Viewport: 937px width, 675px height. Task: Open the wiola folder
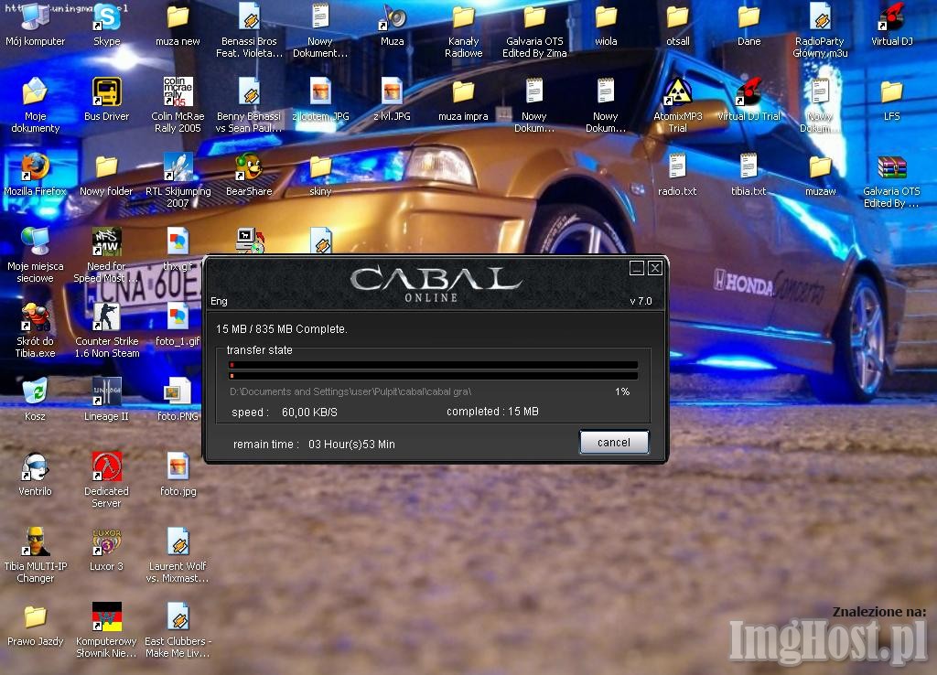606,18
